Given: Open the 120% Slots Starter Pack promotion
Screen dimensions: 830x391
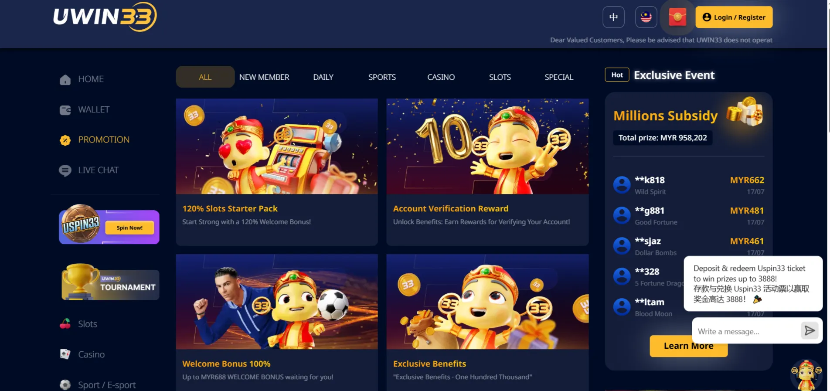Looking at the screenshot, I should click(277, 172).
